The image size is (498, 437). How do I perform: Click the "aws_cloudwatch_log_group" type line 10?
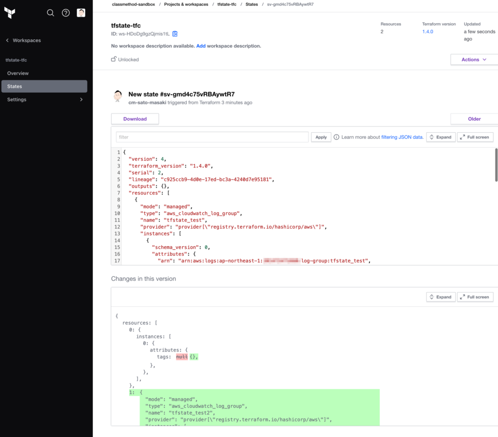click(191, 213)
